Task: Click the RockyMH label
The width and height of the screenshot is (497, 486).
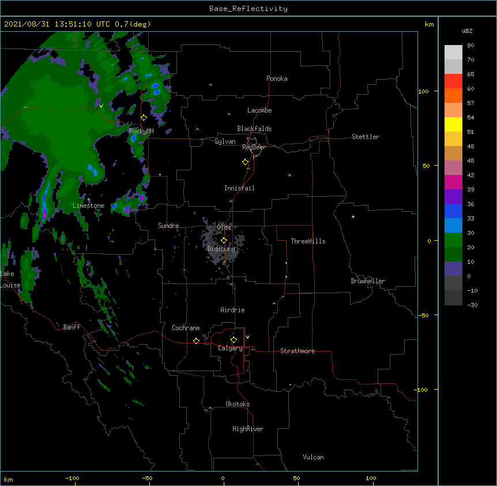Action: (x=141, y=131)
